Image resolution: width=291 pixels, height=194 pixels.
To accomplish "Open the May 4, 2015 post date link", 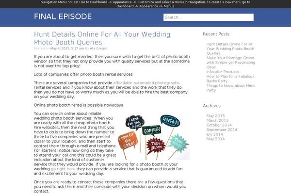I will click(67, 48).
